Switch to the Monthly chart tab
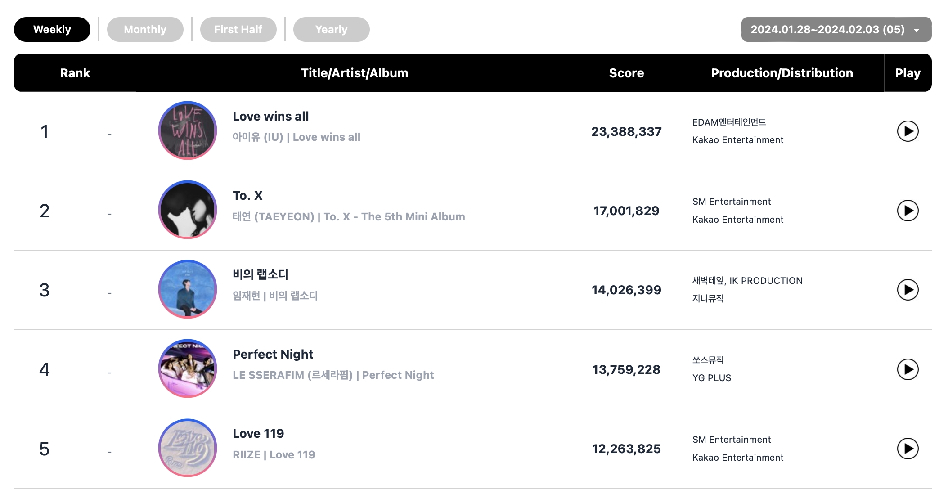 click(145, 30)
